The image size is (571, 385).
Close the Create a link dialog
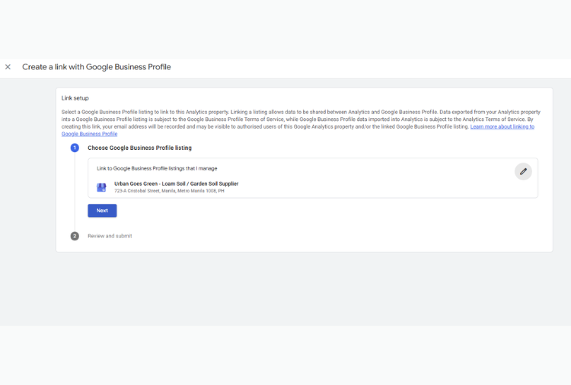tap(8, 67)
